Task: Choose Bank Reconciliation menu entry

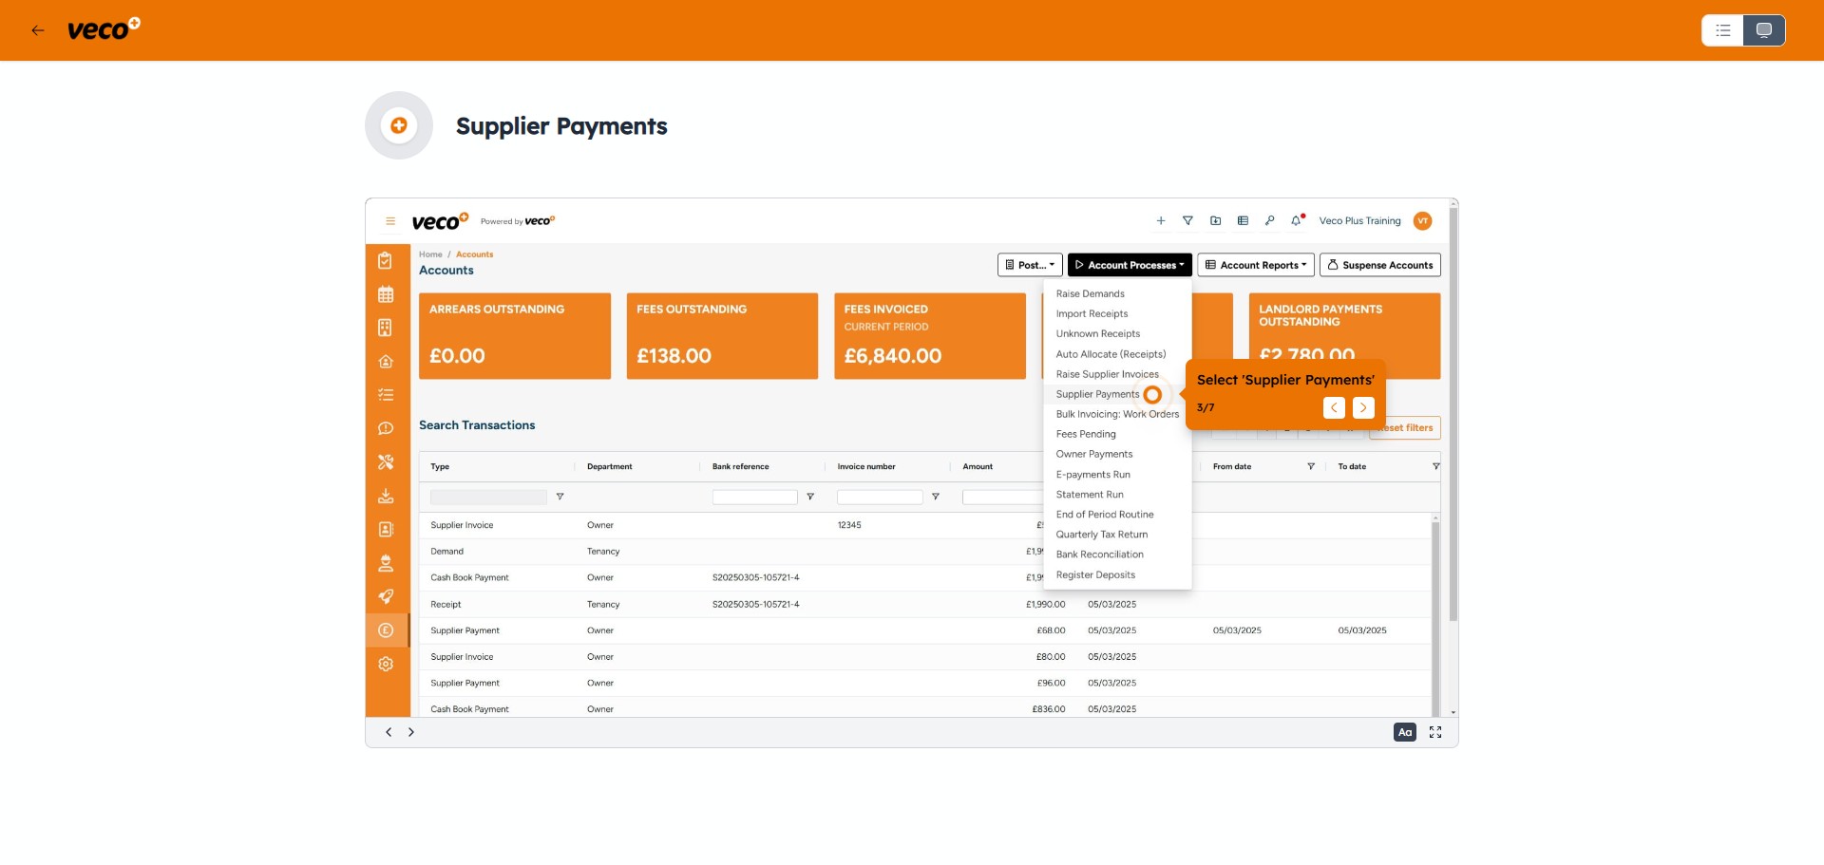Action: pos(1099,555)
